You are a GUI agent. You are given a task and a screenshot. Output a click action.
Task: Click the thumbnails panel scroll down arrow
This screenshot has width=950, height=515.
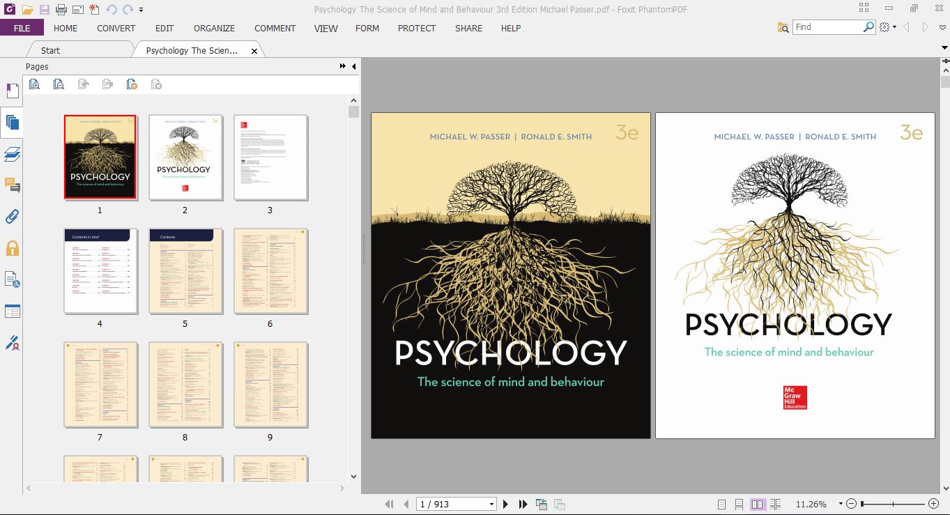(353, 477)
